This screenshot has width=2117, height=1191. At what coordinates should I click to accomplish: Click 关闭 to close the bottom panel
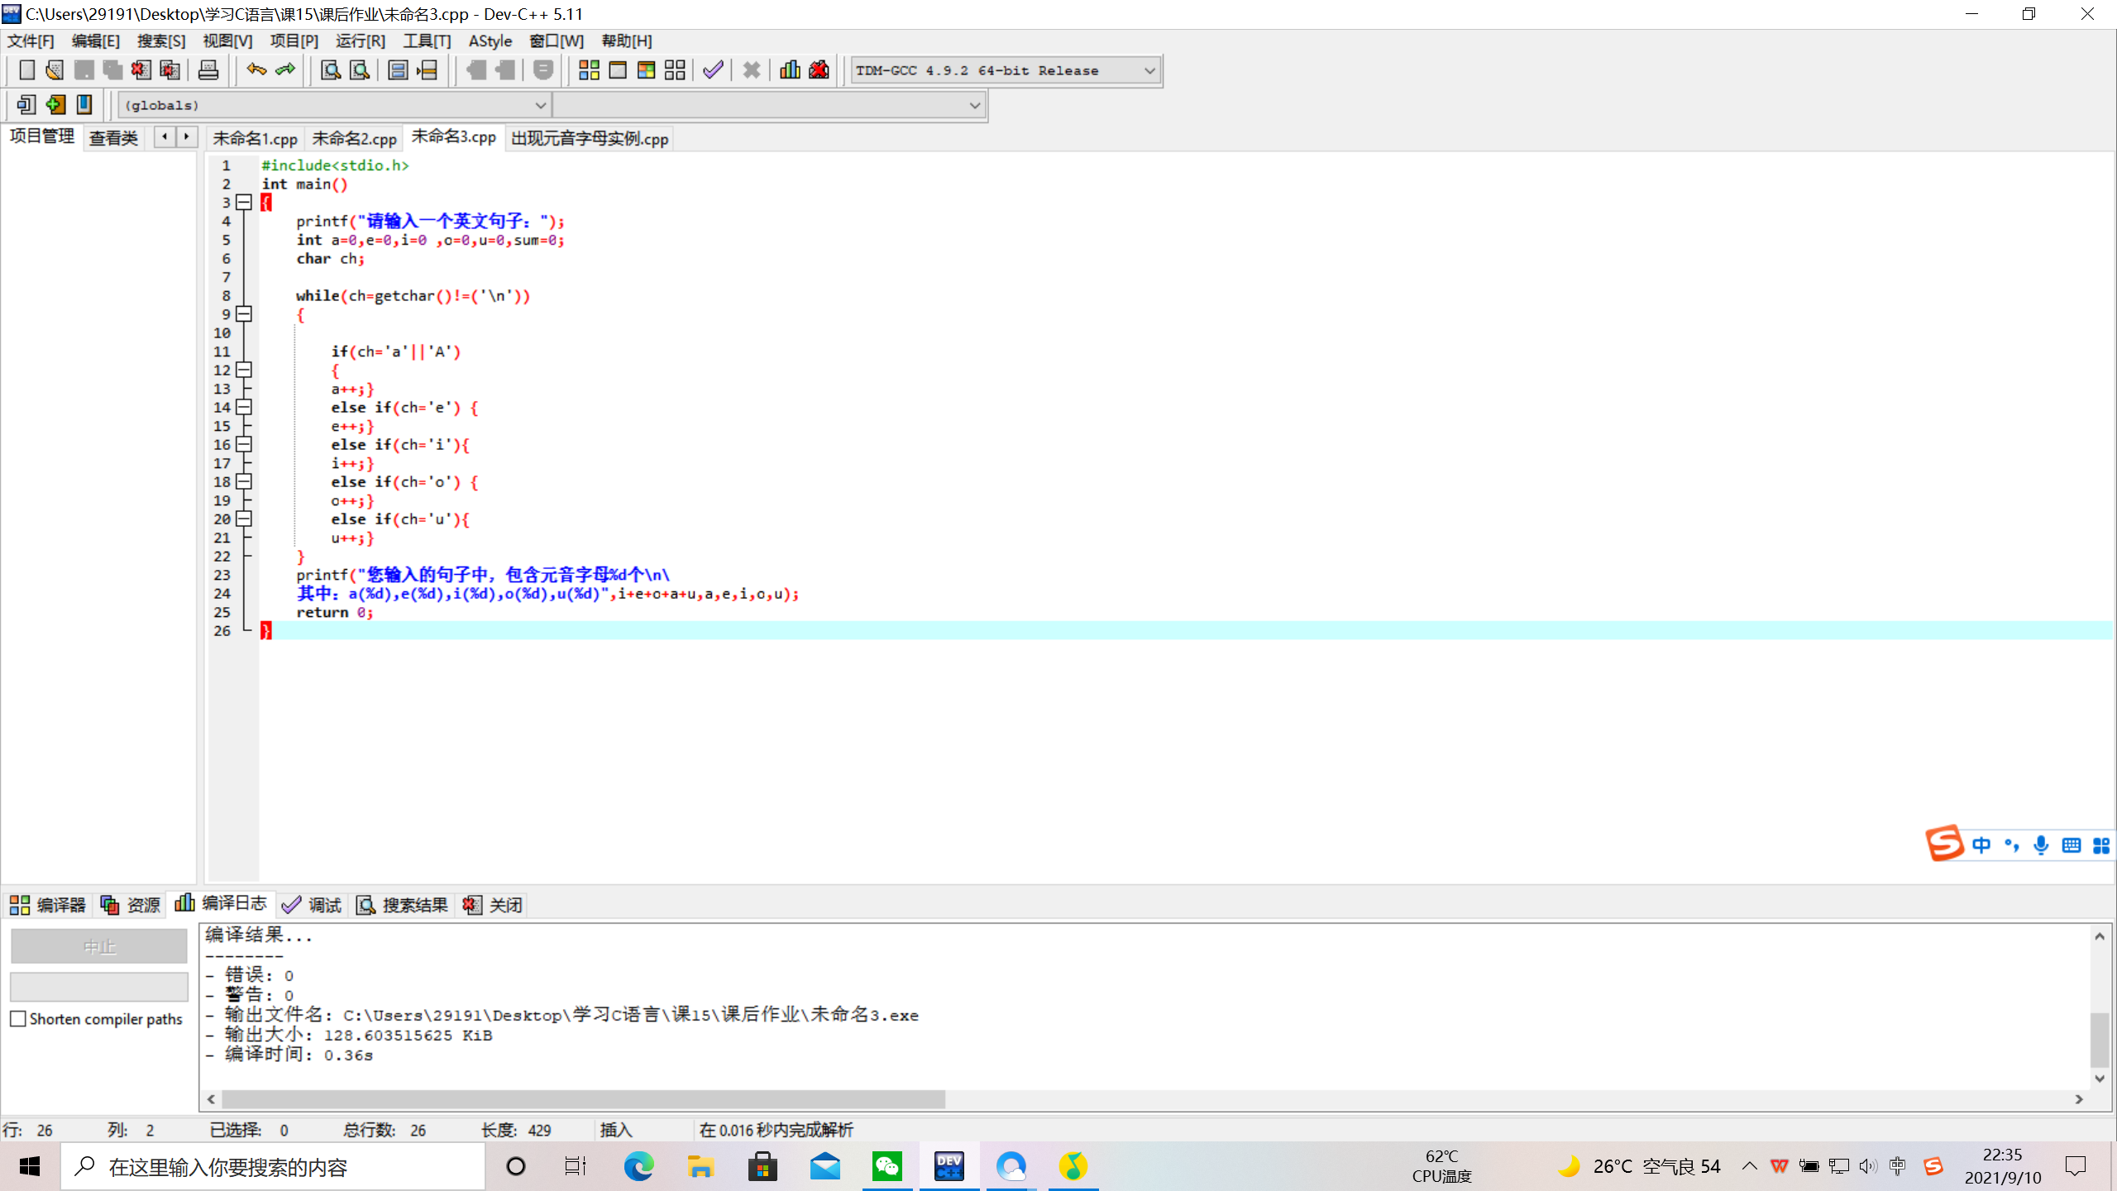(493, 905)
